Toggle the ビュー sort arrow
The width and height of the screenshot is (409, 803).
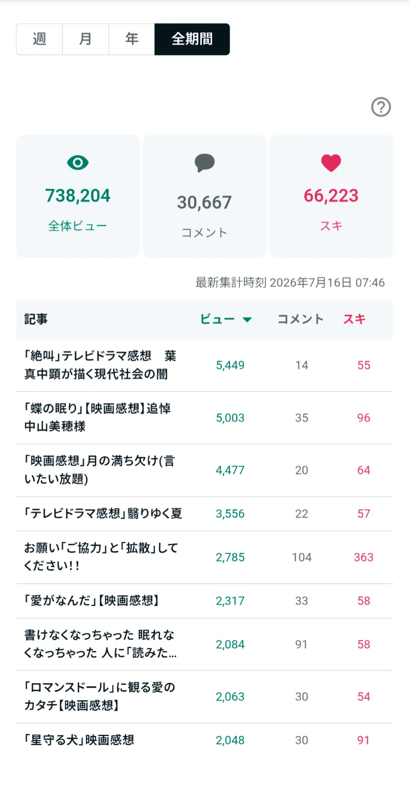tap(247, 320)
